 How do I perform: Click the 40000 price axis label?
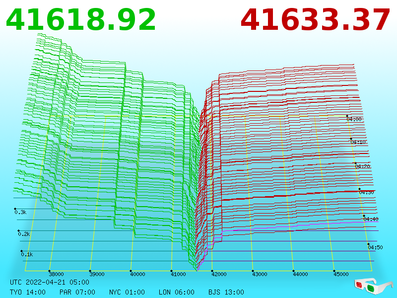click(x=138, y=274)
